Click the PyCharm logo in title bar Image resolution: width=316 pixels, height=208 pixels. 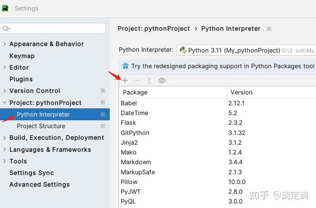click(x=5, y=8)
